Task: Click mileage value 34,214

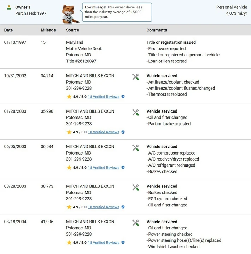Action: (x=47, y=76)
